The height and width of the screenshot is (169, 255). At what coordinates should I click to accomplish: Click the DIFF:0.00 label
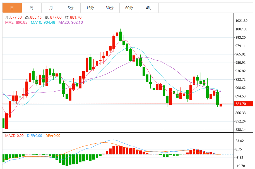coord(35,136)
